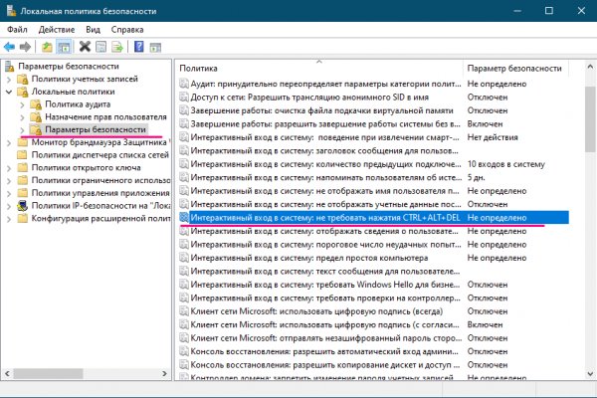Expand the Политика аудита node
Viewport: 597px width, 398px height.
(x=23, y=103)
